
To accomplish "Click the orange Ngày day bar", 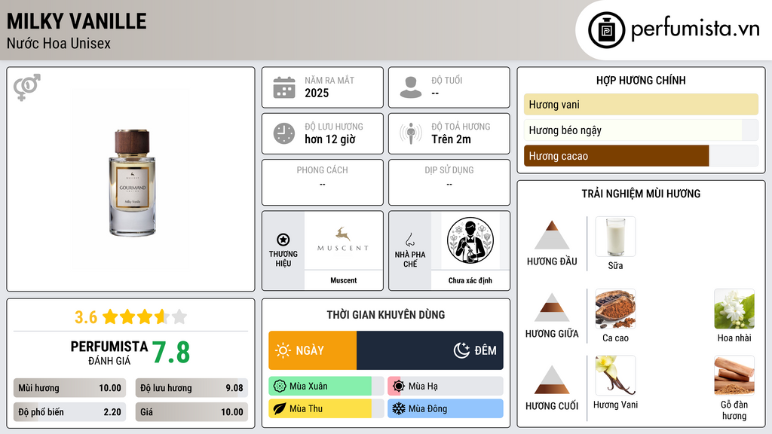I will (313, 350).
